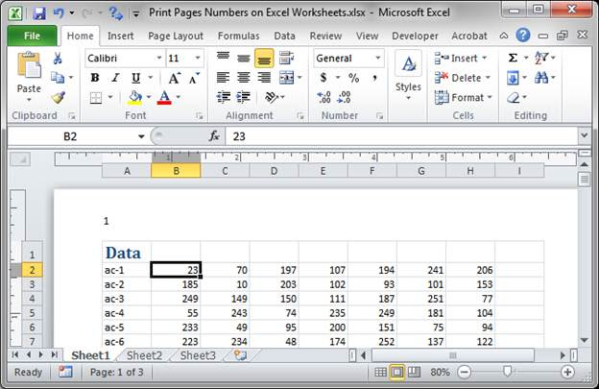The height and width of the screenshot is (389, 599).
Task: Open Sheet3 worksheet tab
Action: tap(198, 355)
